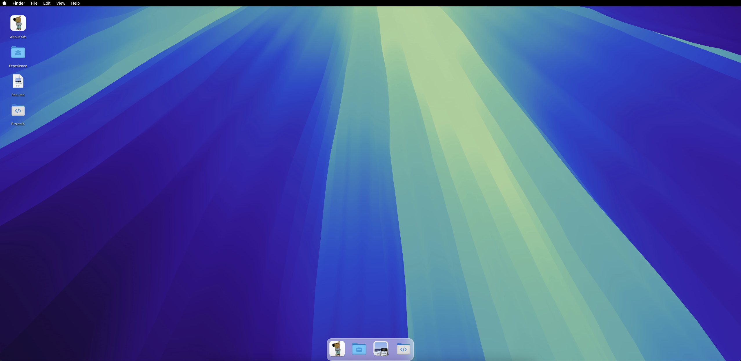Open the Projects code folder on desktop

tap(18, 110)
